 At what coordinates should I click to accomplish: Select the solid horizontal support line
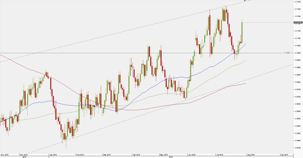point(141,53)
